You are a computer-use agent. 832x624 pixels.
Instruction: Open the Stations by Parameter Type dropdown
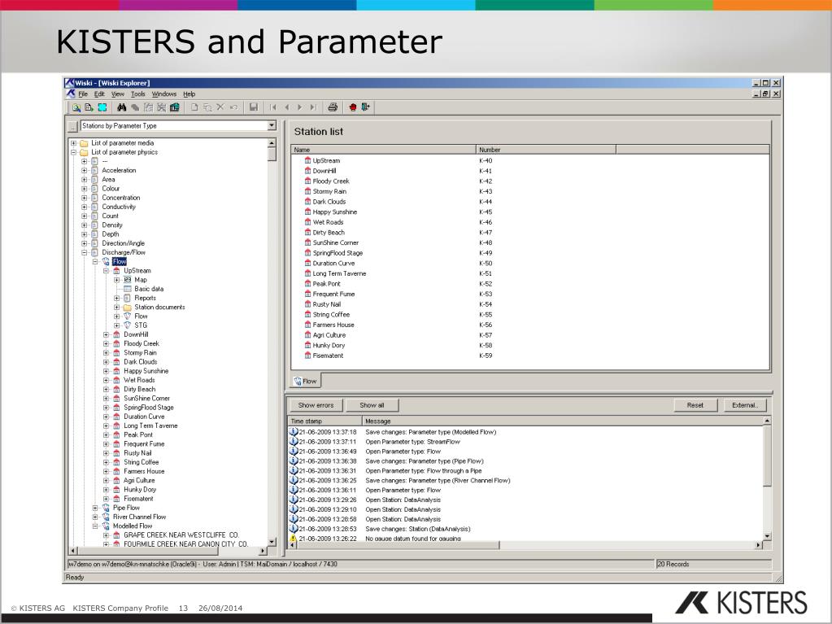272,126
